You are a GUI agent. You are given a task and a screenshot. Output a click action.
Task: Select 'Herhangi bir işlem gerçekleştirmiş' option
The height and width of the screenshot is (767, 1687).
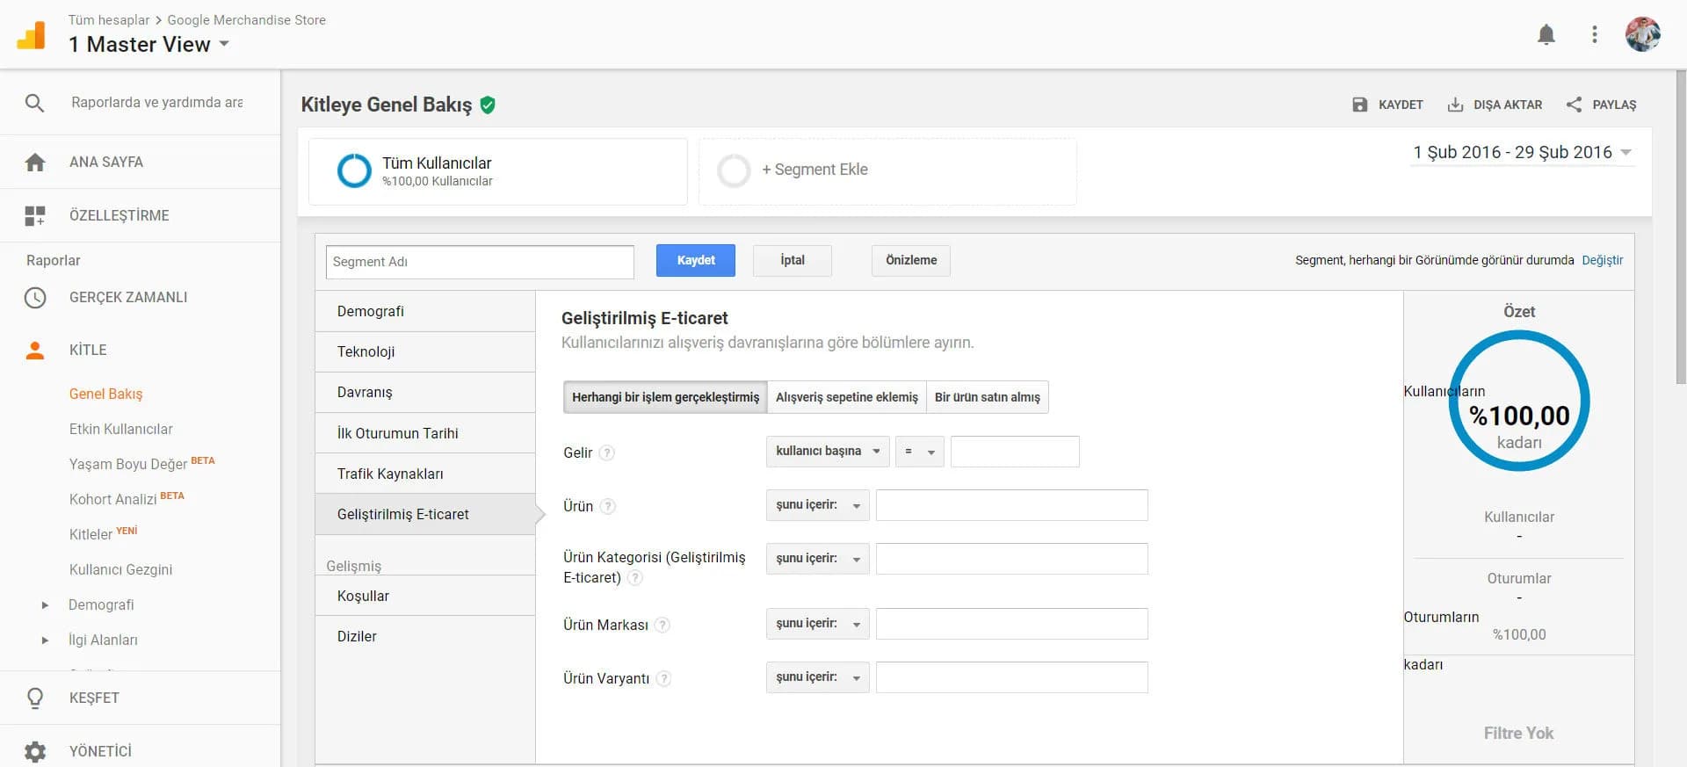click(x=665, y=397)
